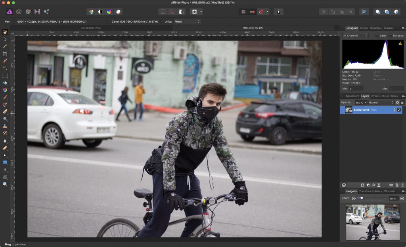Select the Colour Picker tool
The width and height of the screenshot is (406, 247).
tap(5, 46)
